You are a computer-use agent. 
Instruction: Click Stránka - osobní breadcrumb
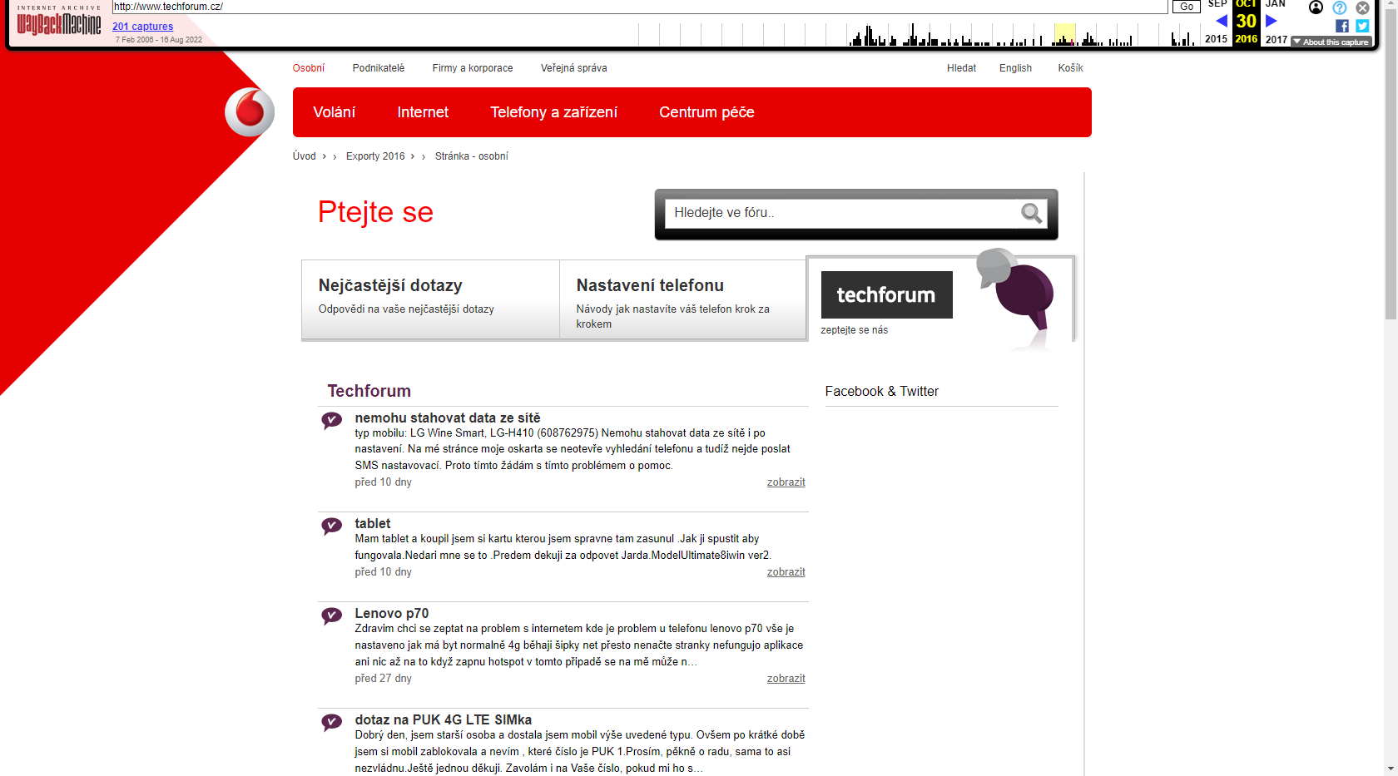471,156
